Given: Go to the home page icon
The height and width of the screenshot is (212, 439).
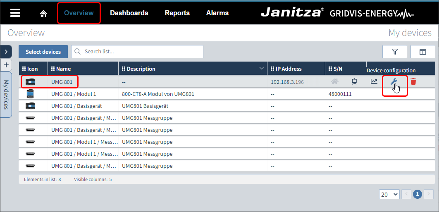Looking at the screenshot, I should [x=43, y=13].
